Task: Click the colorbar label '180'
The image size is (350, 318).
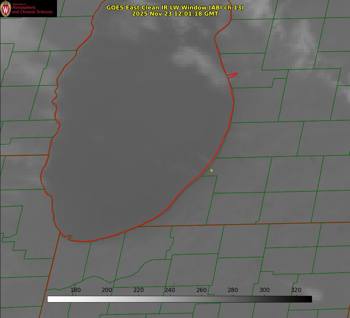Action: (75, 290)
